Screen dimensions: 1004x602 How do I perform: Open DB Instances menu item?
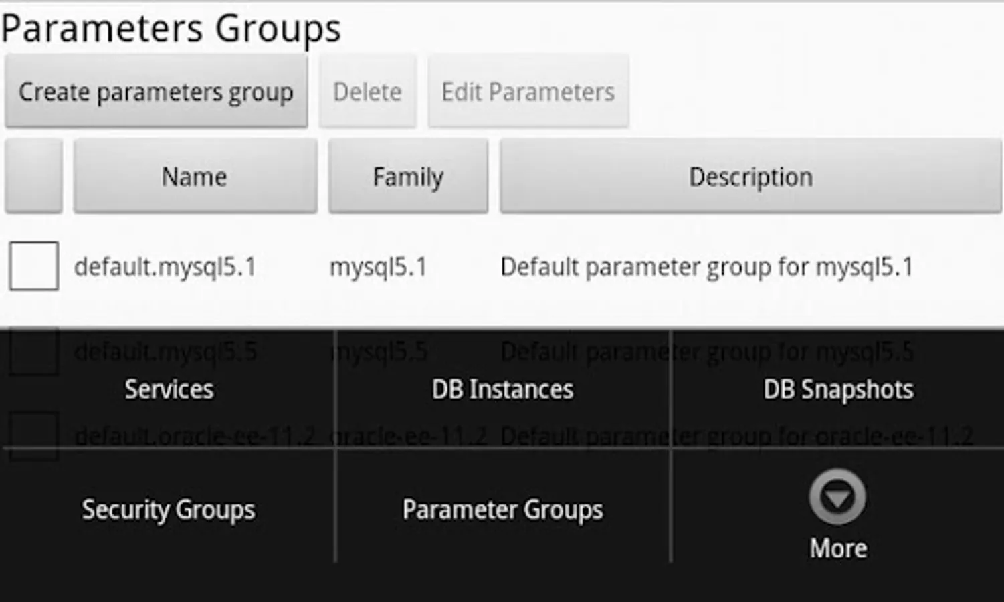(x=502, y=389)
